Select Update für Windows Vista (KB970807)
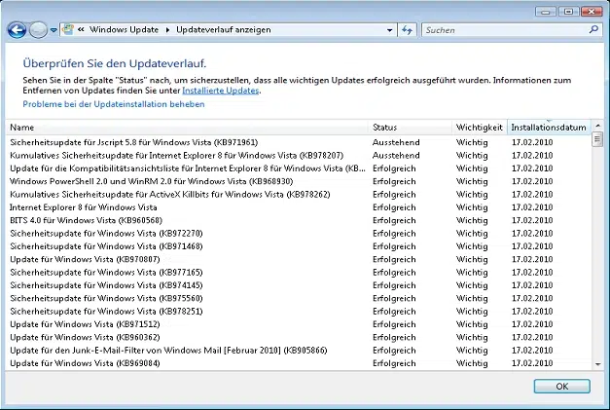 299,259
